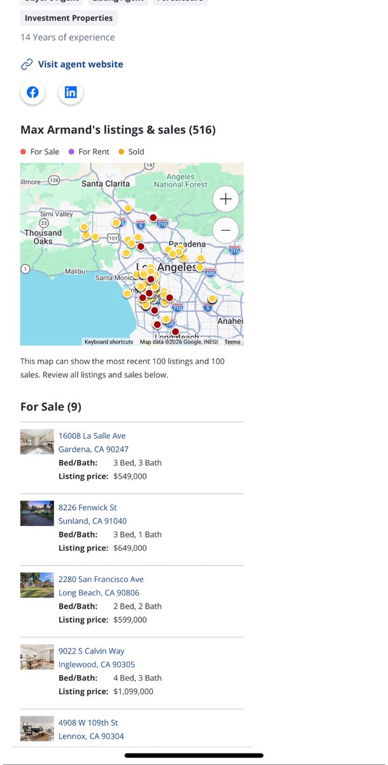Open listing 2280 San Francisco Ave

(101, 579)
